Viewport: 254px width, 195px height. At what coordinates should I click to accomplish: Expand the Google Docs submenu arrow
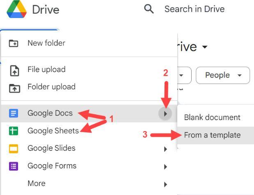(x=165, y=114)
